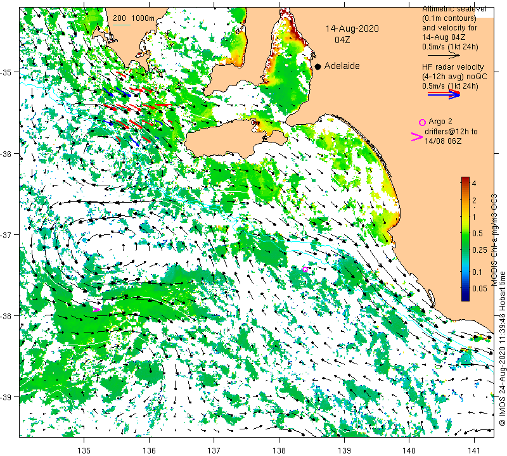Click the colorbar tick label '2'

click(474, 200)
